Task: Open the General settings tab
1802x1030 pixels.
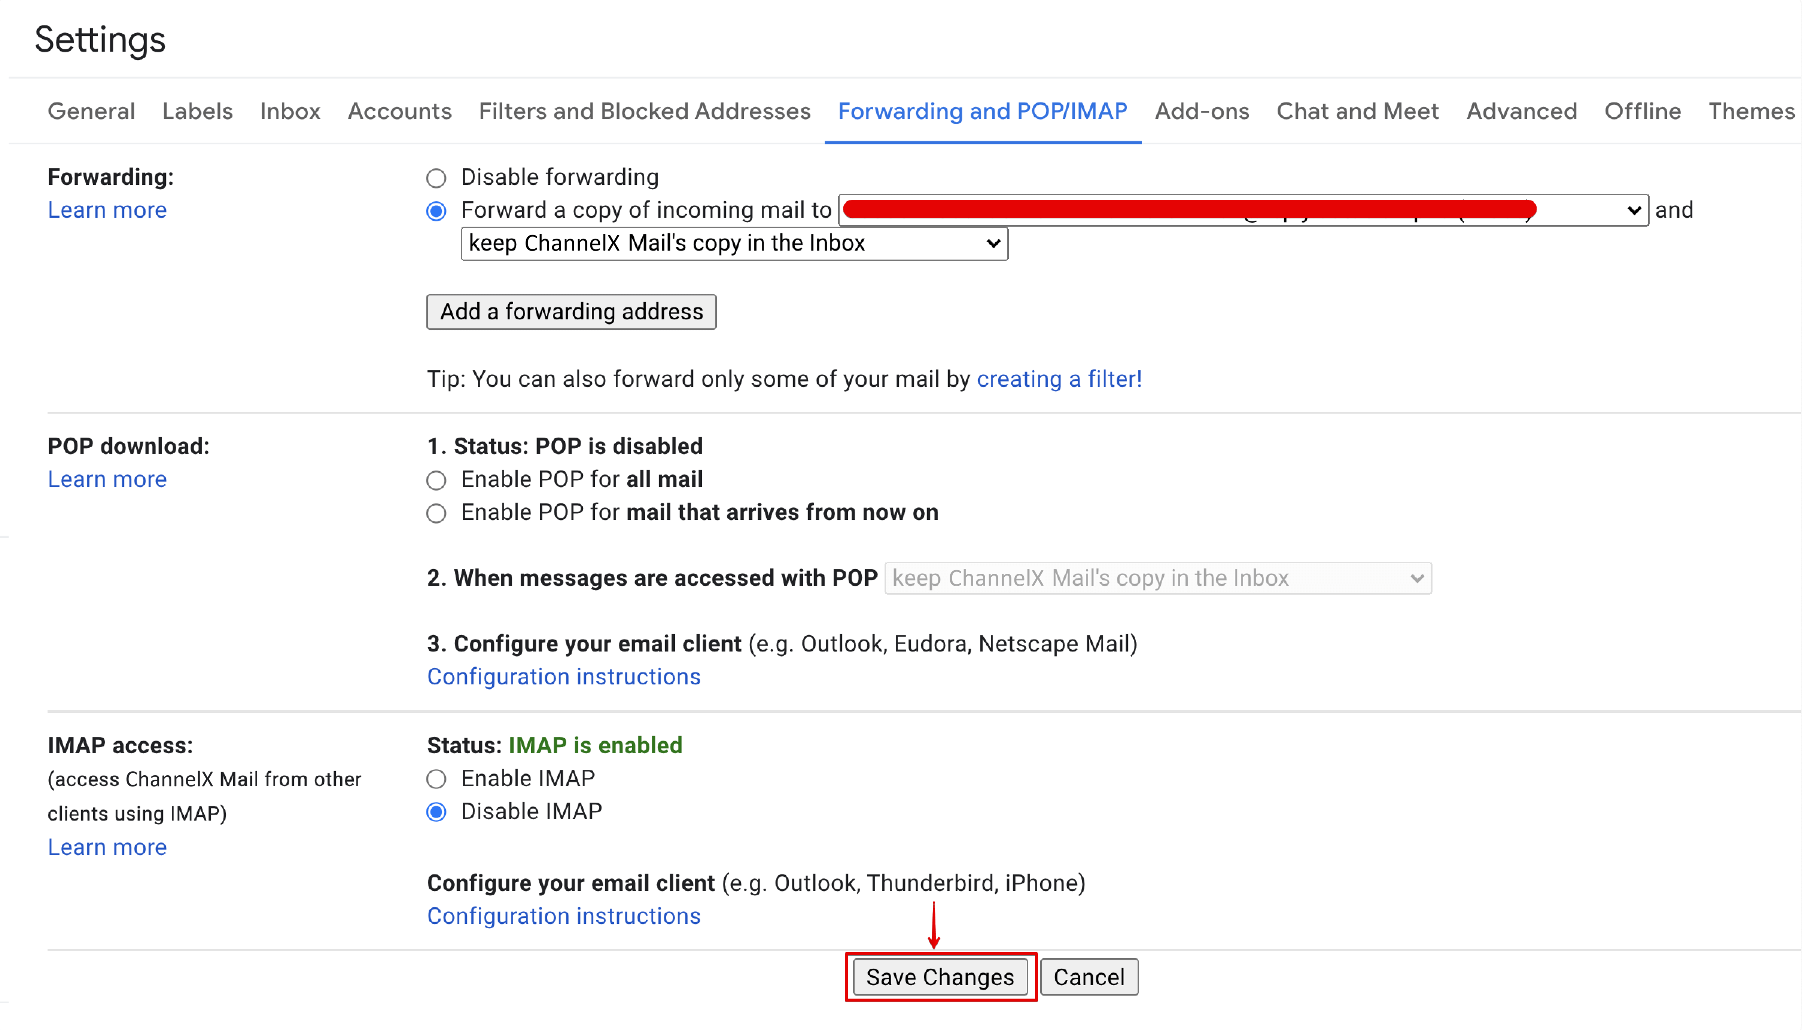Action: pyautogui.click(x=91, y=111)
